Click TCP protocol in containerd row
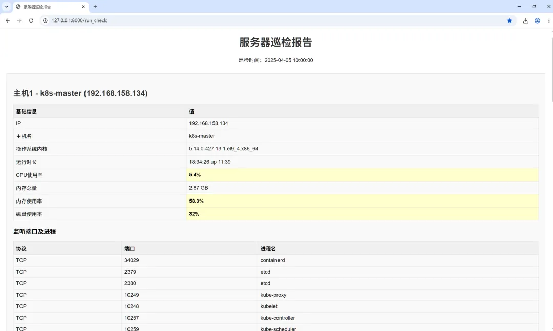The image size is (553, 331). click(x=21, y=260)
